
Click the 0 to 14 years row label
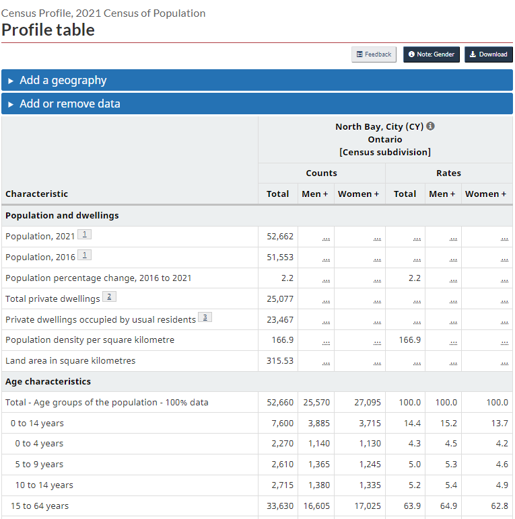pyautogui.click(x=37, y=424)
